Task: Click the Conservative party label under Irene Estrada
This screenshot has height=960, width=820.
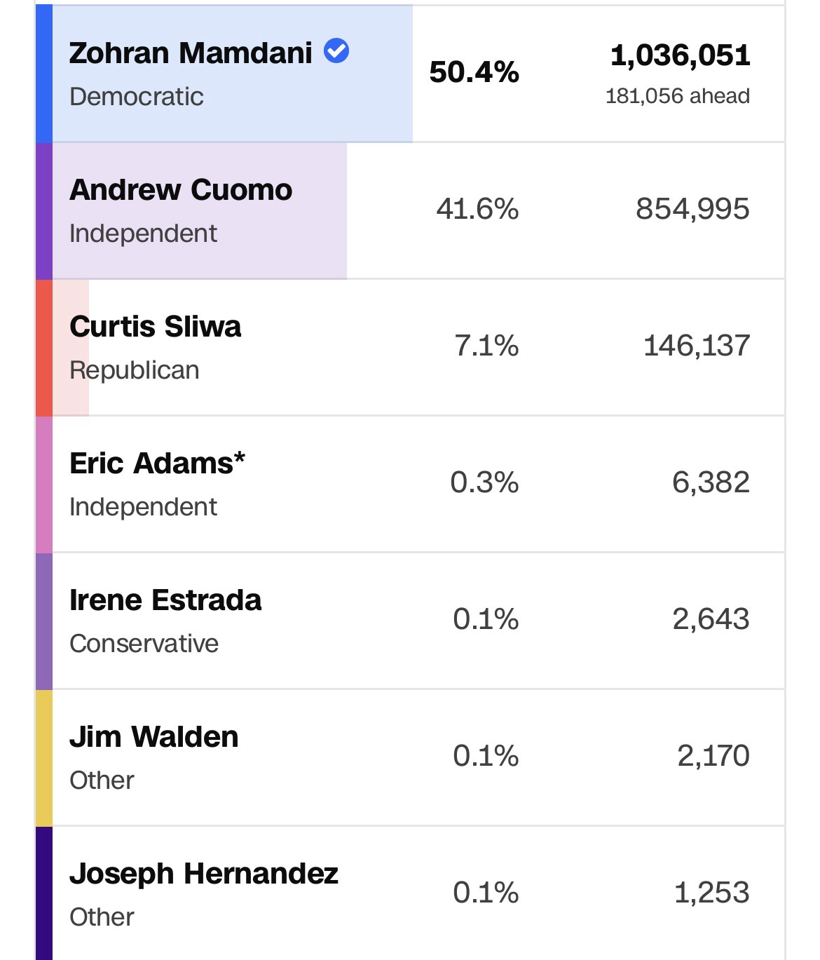Action: (144, 644)
